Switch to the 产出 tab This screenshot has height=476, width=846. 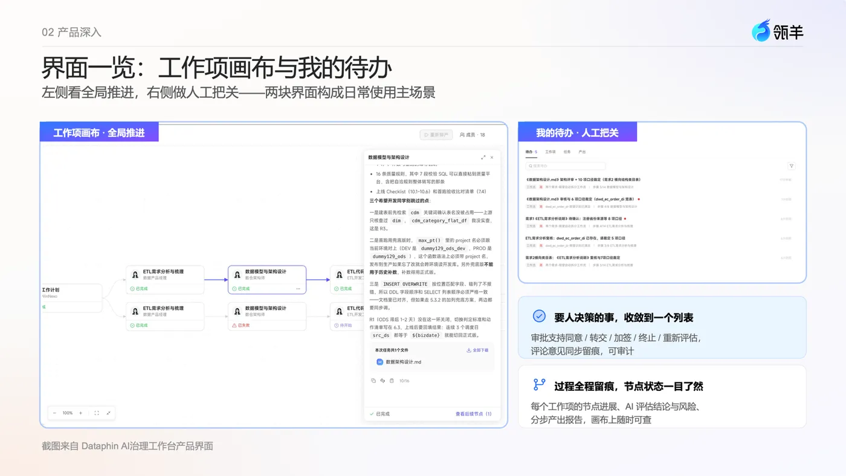(x=582, y=152)
